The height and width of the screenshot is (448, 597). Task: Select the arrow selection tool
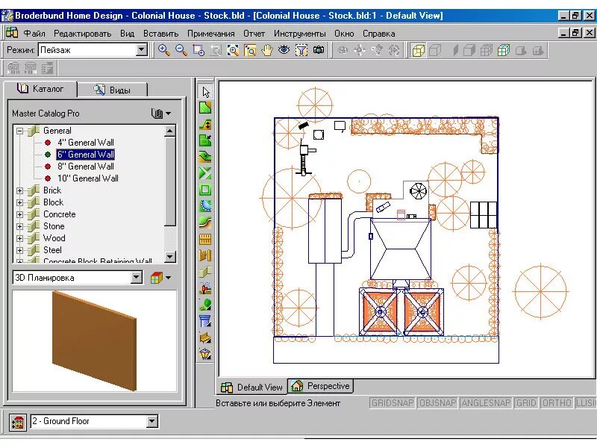[x=206, y=92]
